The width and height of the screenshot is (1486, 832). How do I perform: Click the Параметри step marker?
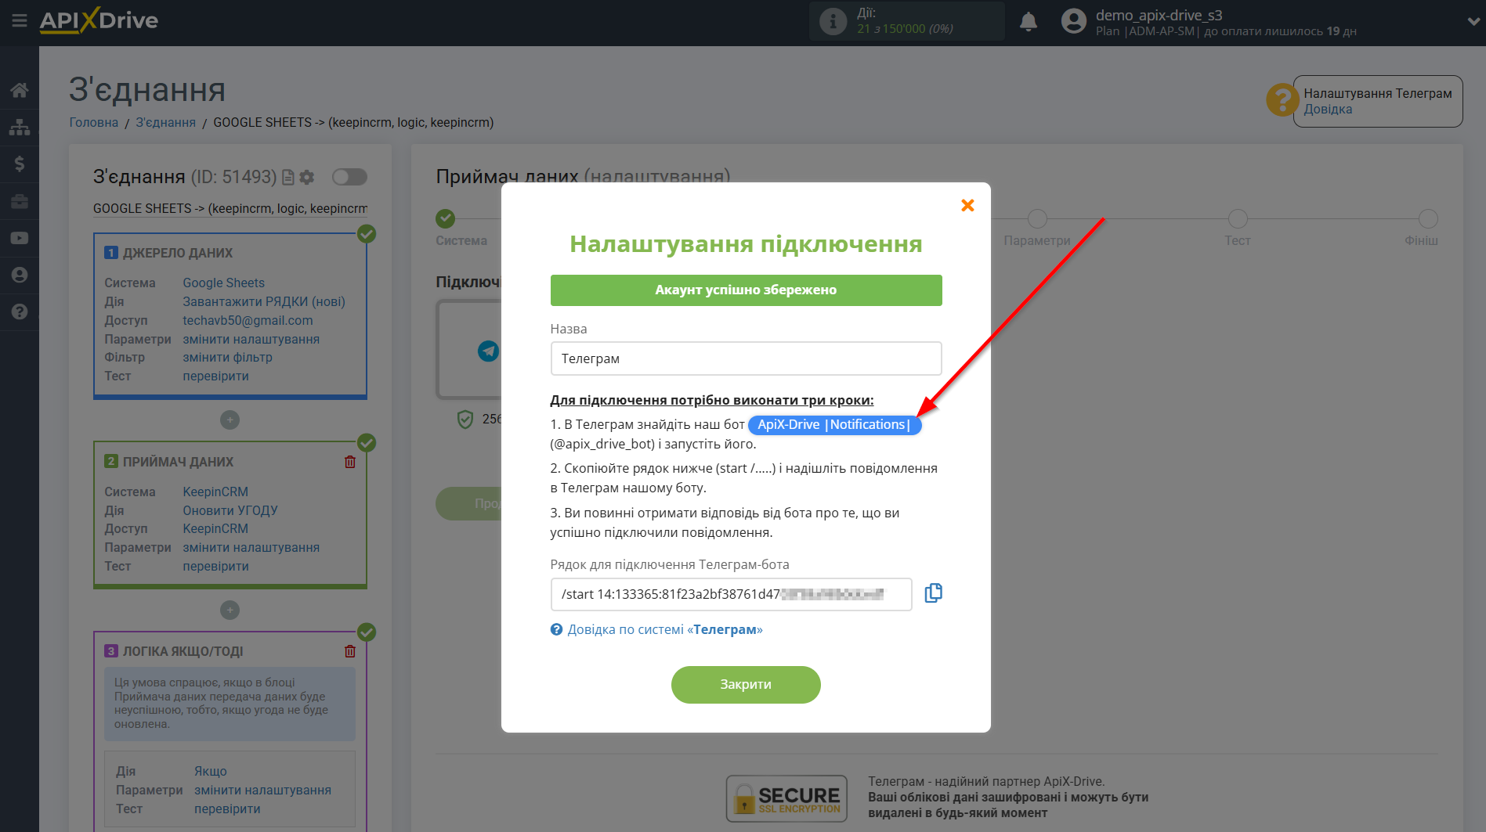(x=1037, y=219)
